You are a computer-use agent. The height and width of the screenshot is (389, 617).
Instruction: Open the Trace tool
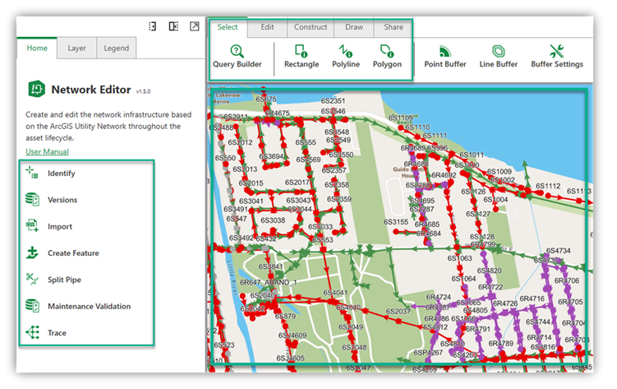(57, 333)
